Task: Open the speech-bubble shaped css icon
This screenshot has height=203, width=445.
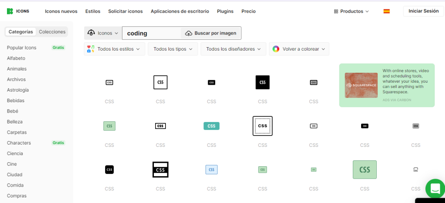Action: pos(416,170)
